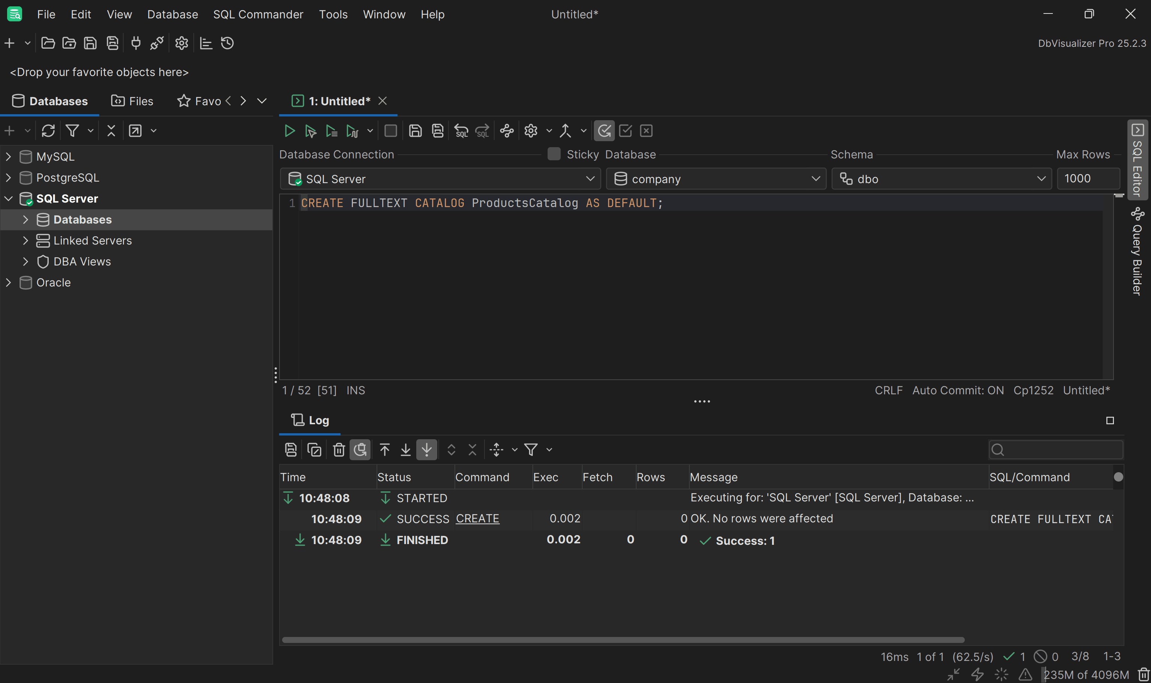Click the log horizontal scrollbar
1151x683 pixels.
(x=623, y=640)
